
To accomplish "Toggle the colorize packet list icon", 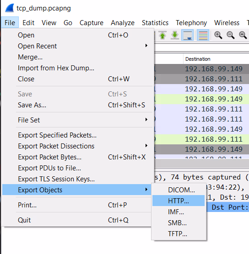I will (x=203, y=35).
